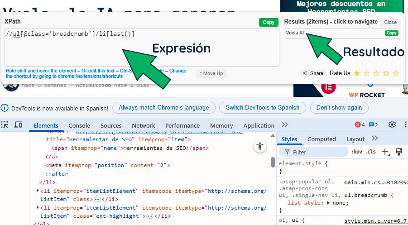The image size is (408, 225).
Task: Show more DevTools tabs after Application
Action: pos(284,125)
